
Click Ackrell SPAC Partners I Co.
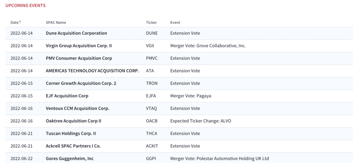(73, 146)
